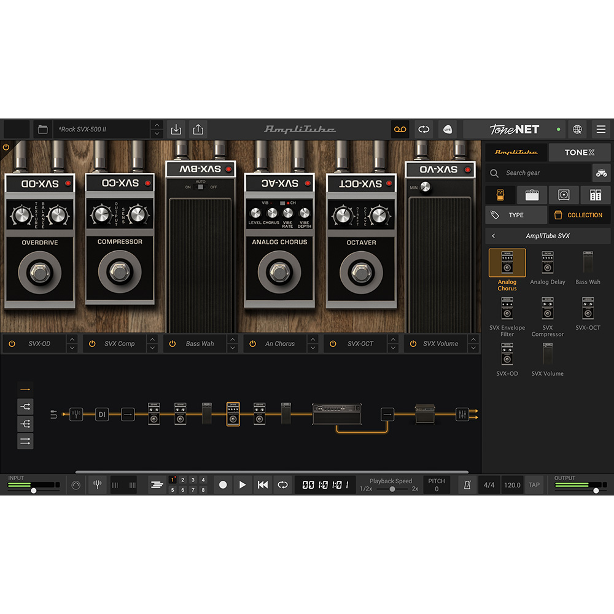Choose the two-way split routing icon
This screenshot has width=614, height=614.
[x=25, y=407]
